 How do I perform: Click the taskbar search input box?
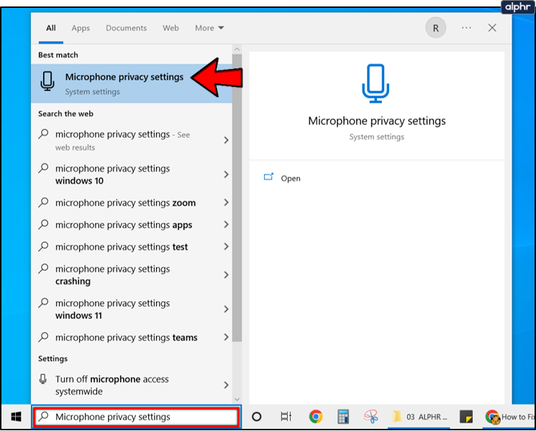(137, 417)
